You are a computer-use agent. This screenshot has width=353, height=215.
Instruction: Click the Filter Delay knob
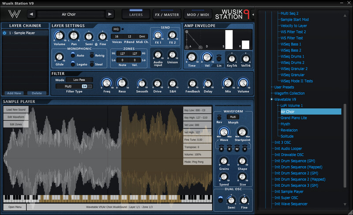208,84
